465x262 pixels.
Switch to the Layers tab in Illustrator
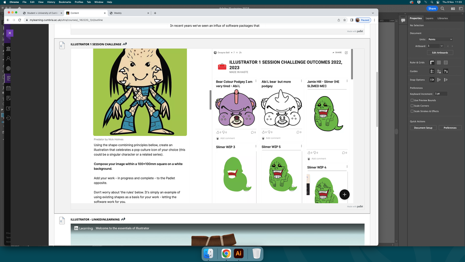[x=429, y=19]
